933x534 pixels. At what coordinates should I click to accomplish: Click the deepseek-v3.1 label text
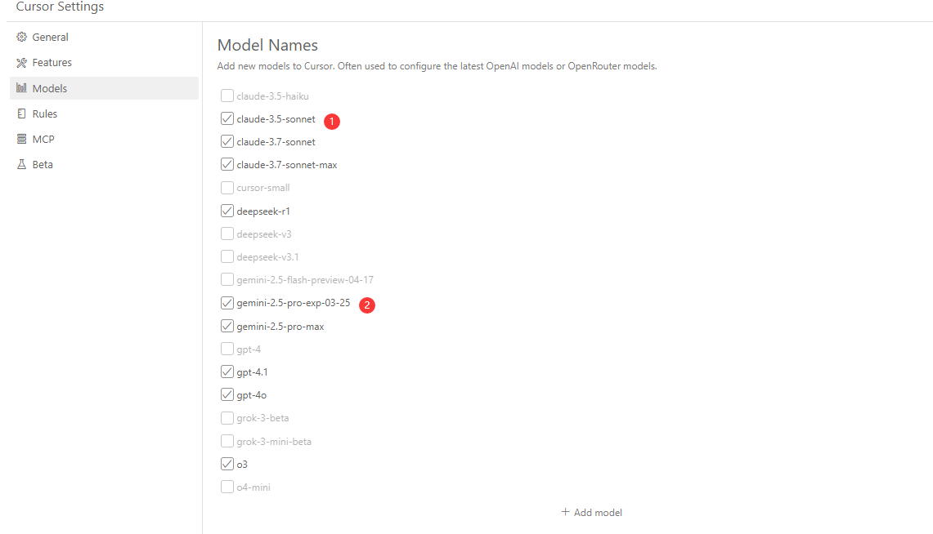click(267, 256)
